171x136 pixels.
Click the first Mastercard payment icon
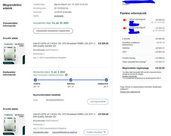[125, 20]
